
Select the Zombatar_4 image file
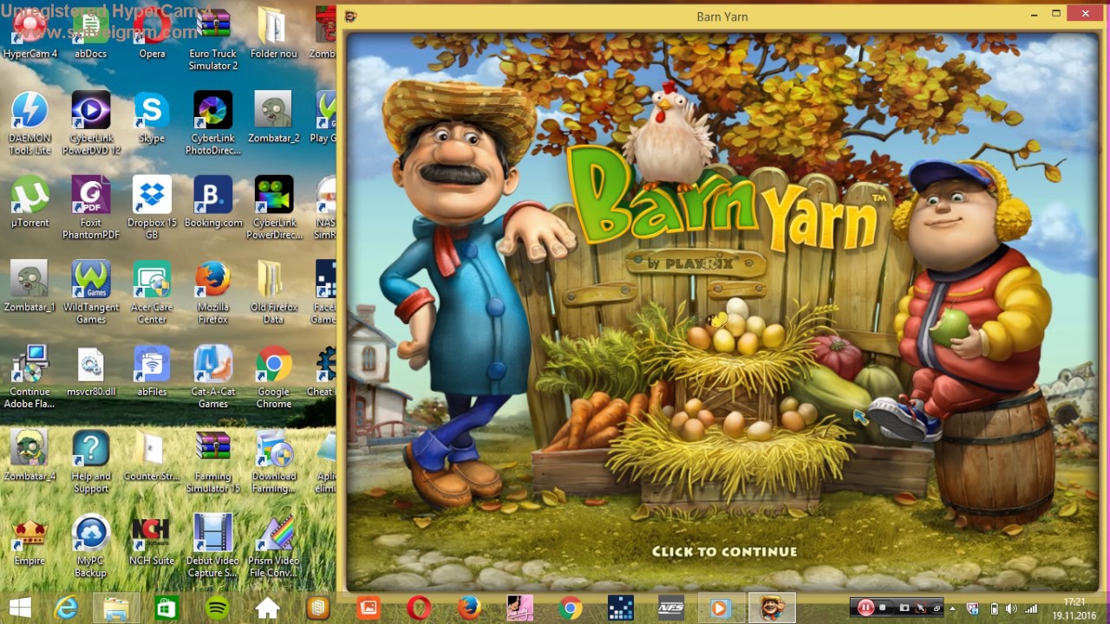29,455
